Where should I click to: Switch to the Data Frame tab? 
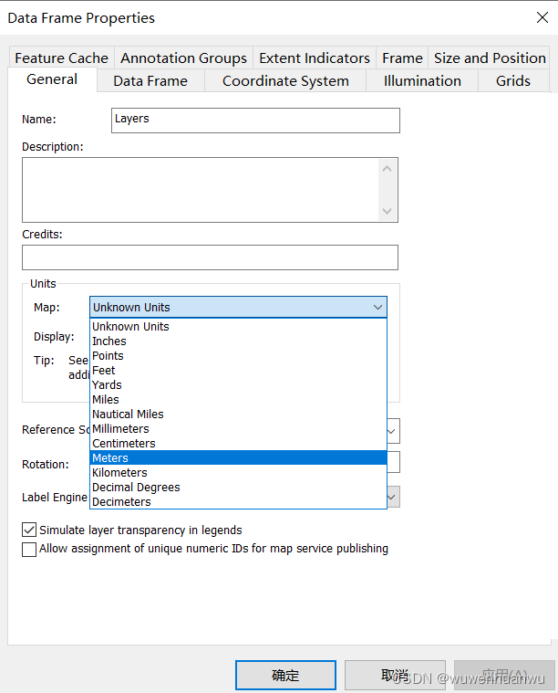click(150, 81)
